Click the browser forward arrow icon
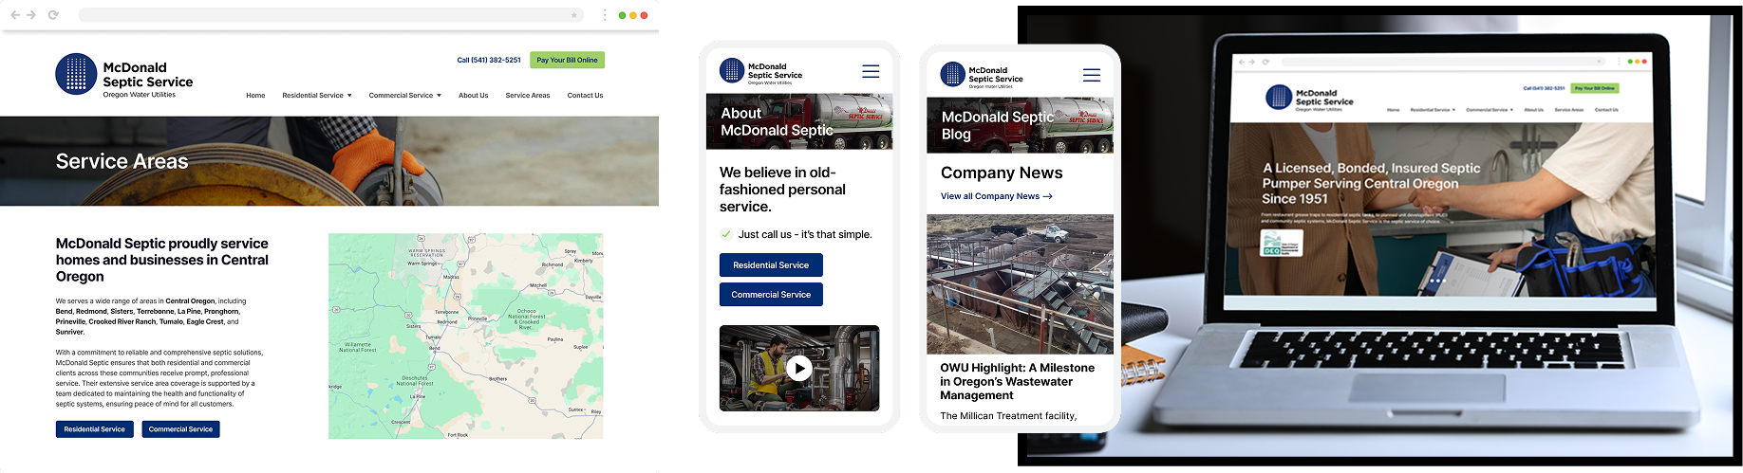The height and width of the screenshot is (473, 1743). (32, 15)
